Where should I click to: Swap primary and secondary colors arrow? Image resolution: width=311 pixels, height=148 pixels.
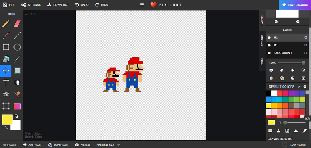pos(6,128)
